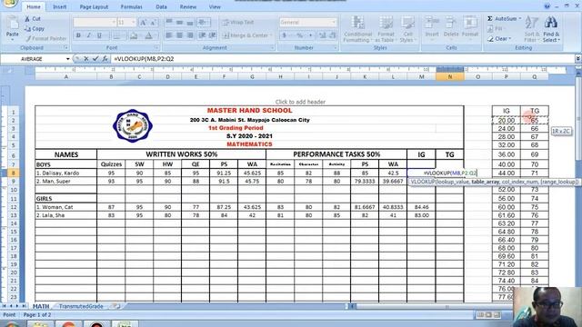This screenshot has width=582, height=327.
Task: Click Align Left icon in Alignment group
Action: click(x=169, y=35)
